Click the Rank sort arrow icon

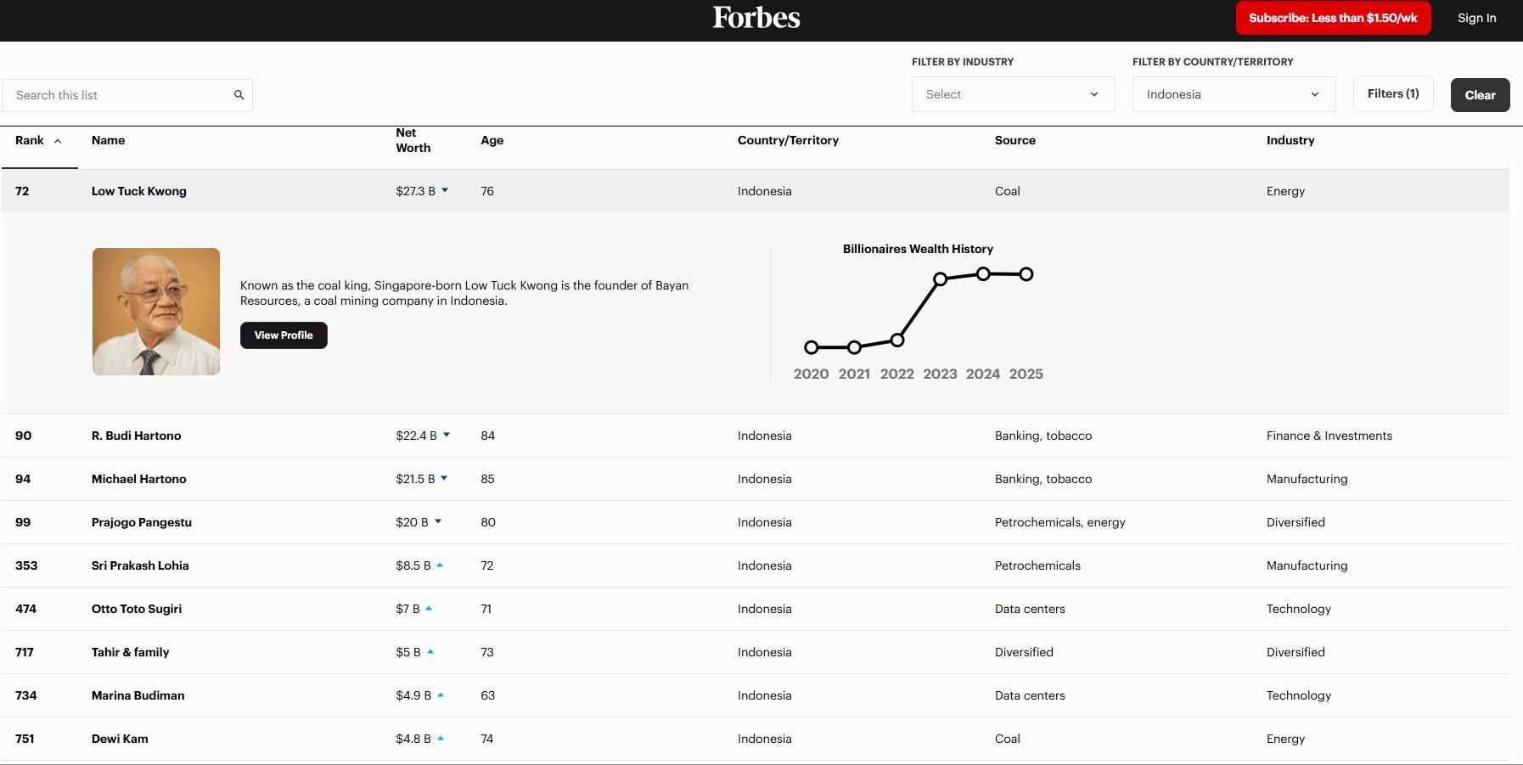(58, 141)
